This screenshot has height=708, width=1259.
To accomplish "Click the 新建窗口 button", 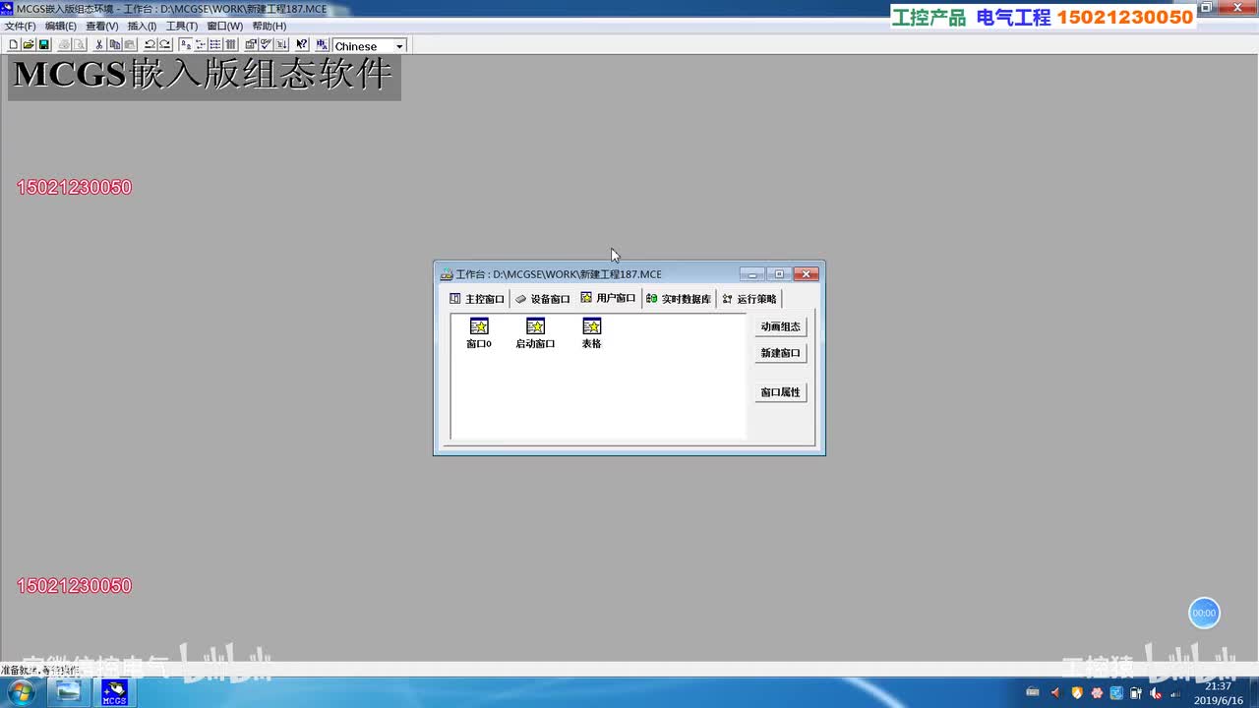I will (x=781, y=353).
